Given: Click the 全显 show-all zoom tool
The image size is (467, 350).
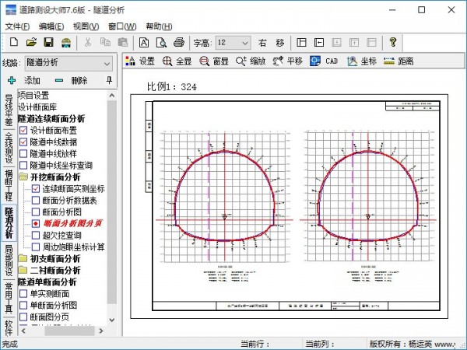Looking at the screenshot, I should (177, 61).
